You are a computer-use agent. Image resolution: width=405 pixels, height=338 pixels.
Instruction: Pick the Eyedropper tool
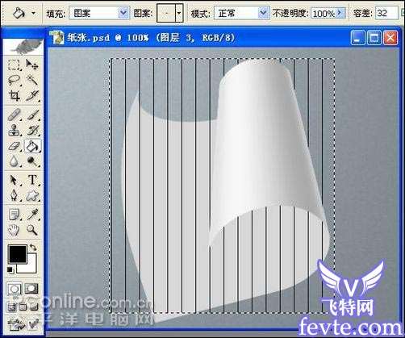pyautogui.click(x=32, y=215)
